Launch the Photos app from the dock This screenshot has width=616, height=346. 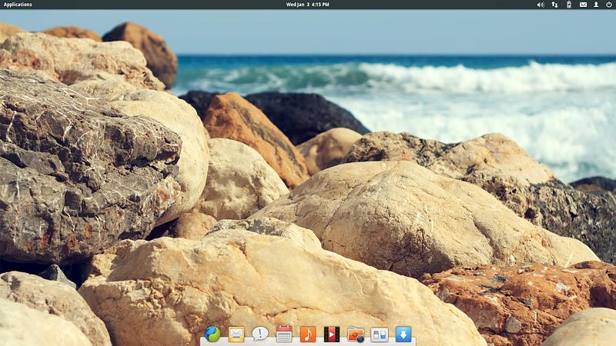tap(355, 334)
